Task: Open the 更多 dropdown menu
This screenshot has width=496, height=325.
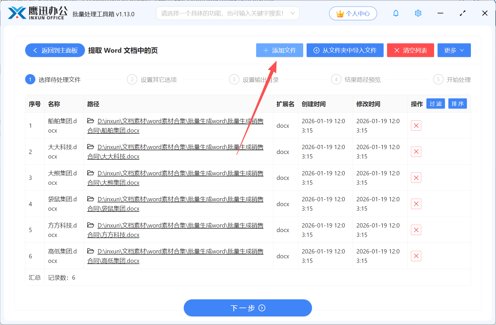Action: pos(454,50)
